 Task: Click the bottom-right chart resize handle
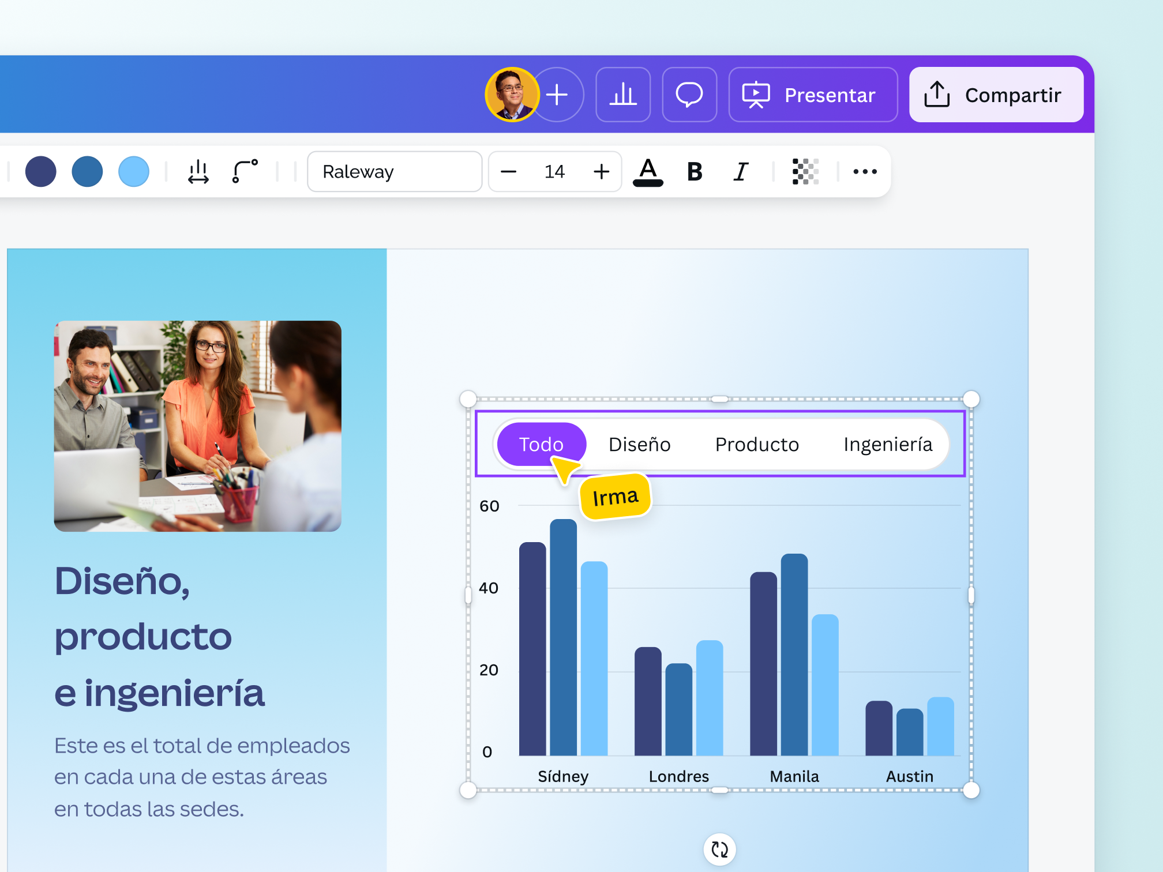click(x=971, y=790)
